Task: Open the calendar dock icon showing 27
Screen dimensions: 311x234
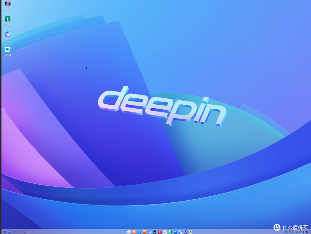Action: [165, 232]
